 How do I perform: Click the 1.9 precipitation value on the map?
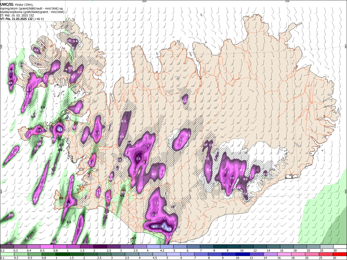coord(24,108)
